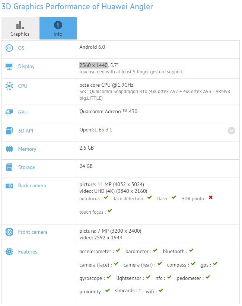Click the OS label

coord(21,48)
